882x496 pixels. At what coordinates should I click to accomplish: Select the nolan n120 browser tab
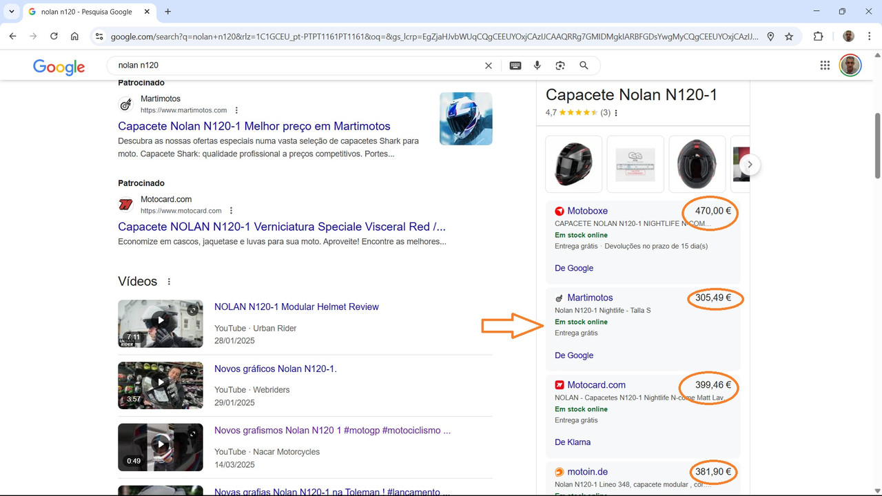[88, 12]
